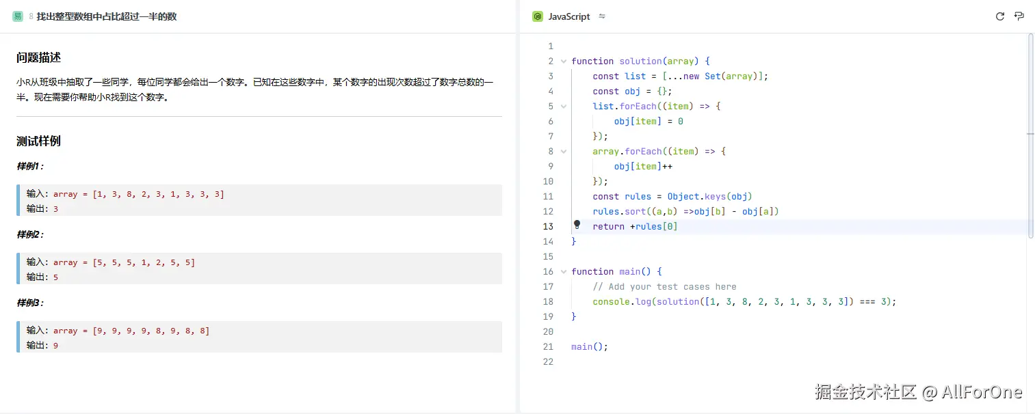Click the lightbulb quick-fix icon on line 13

tap(577, 224)
